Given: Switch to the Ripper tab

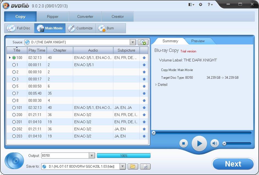Looking at the screenshot, I should (x=53, y=16).
